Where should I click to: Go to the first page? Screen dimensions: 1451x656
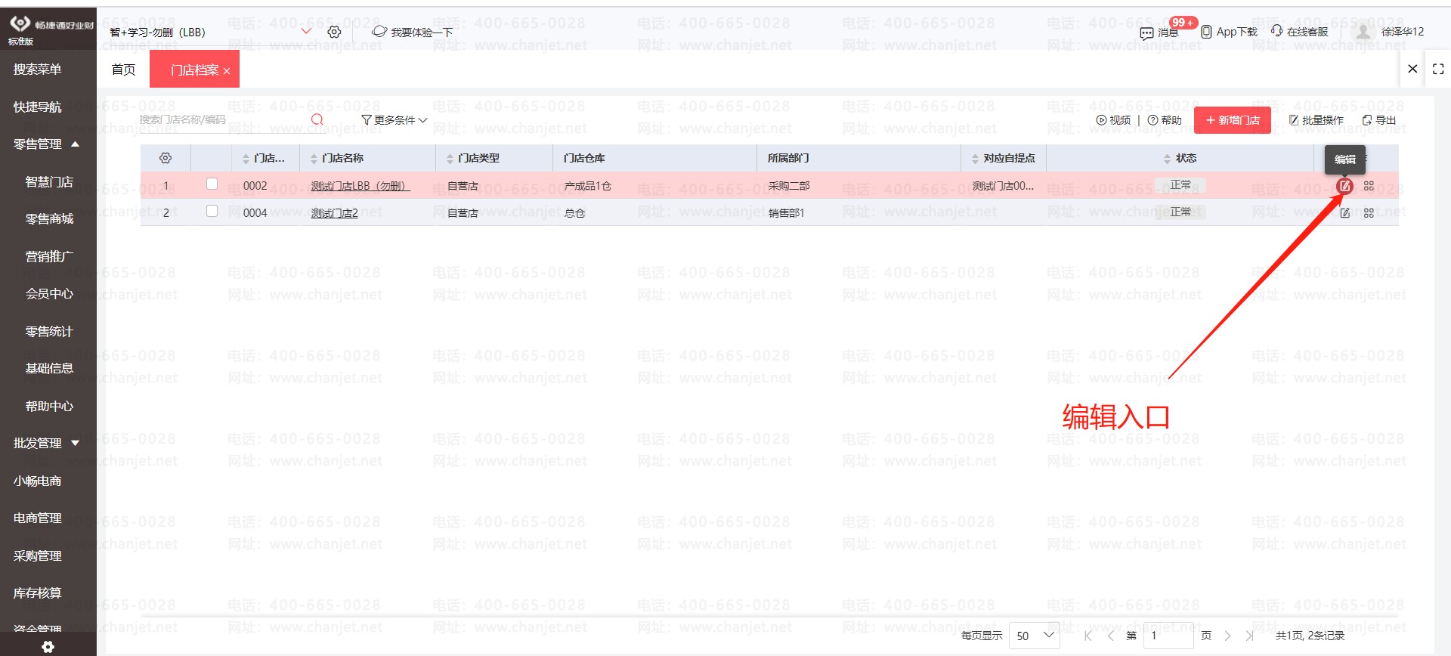pos(1088,636)
